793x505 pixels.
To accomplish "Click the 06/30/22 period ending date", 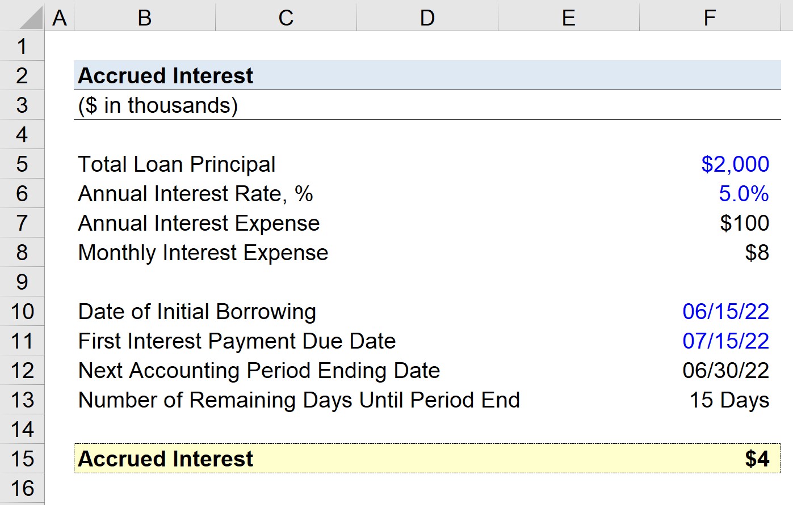I will pyautogui.click(x=725, y=371).
